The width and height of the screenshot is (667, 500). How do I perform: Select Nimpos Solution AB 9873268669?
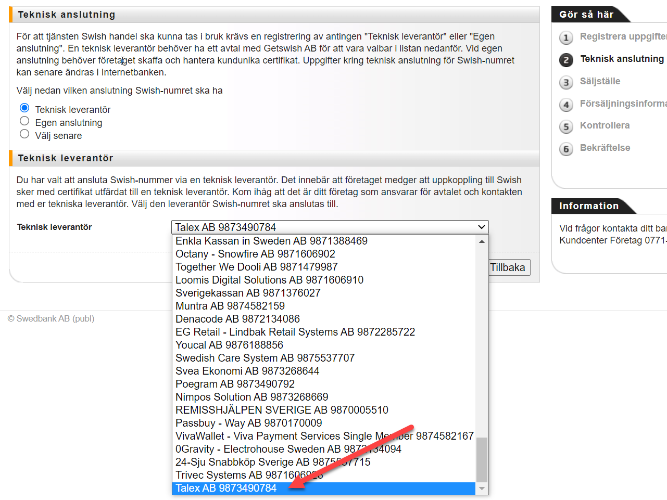(x=323, y=397)
